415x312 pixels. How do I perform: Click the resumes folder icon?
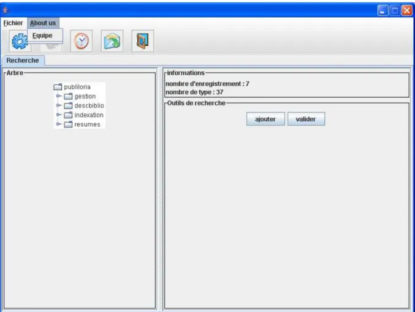point(68,124)
